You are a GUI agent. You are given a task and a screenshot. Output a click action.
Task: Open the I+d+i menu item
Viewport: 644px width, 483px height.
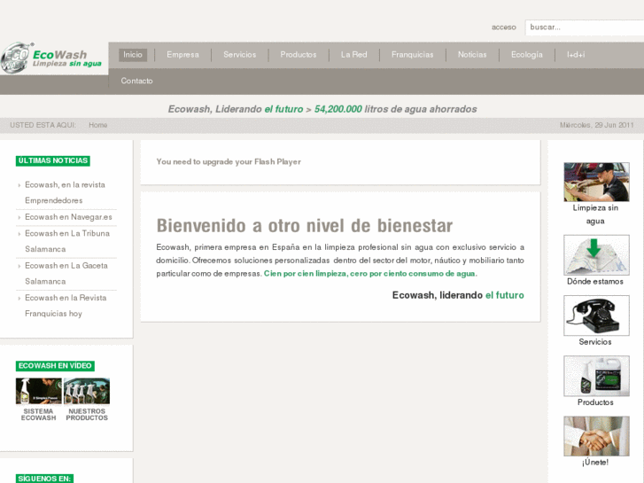point(576,55)
